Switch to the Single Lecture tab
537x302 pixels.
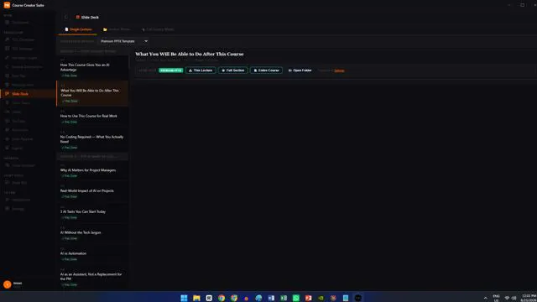[x=78, y=29]
